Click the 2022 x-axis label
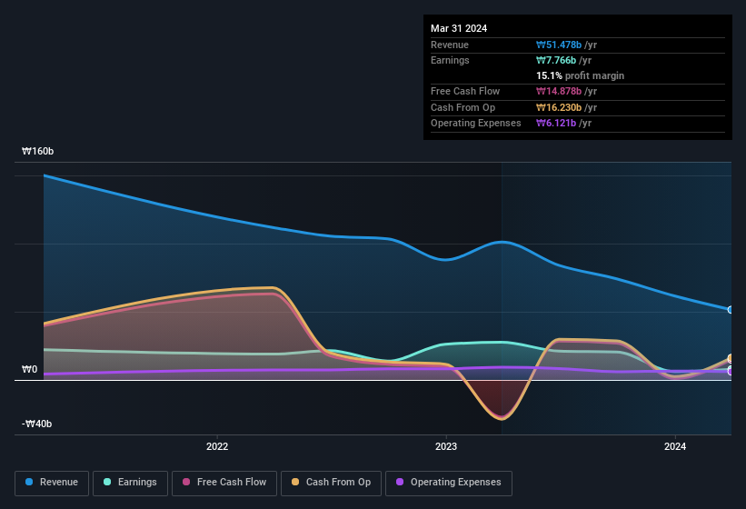746x509 pixels. pos(217,446)
